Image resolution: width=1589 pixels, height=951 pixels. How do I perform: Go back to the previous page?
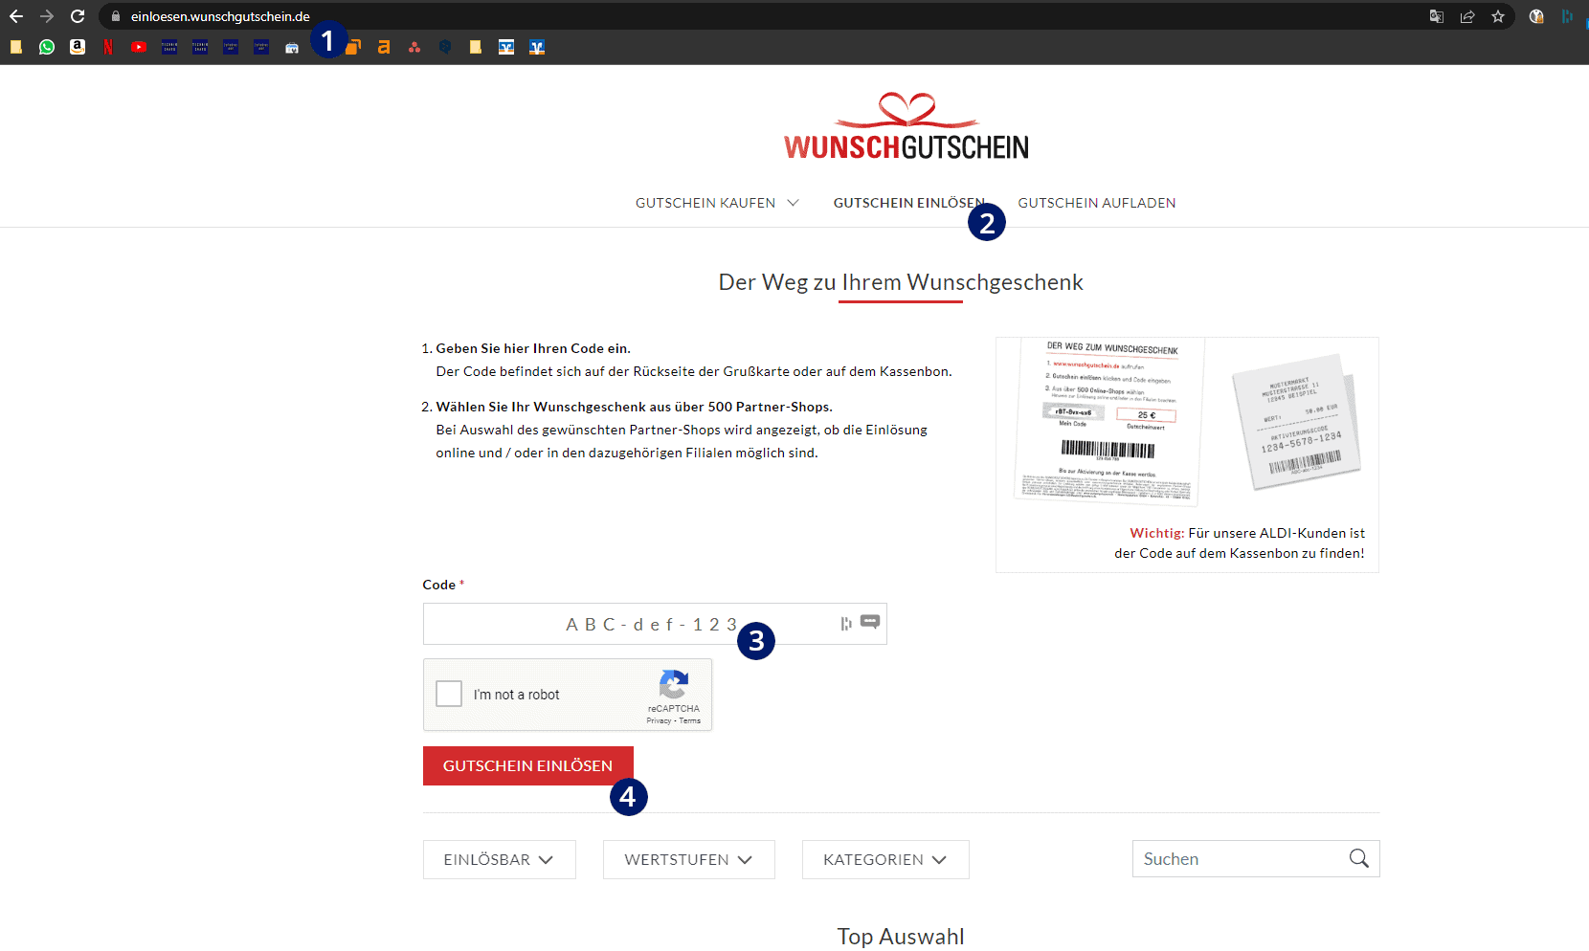tap(16, 16)
